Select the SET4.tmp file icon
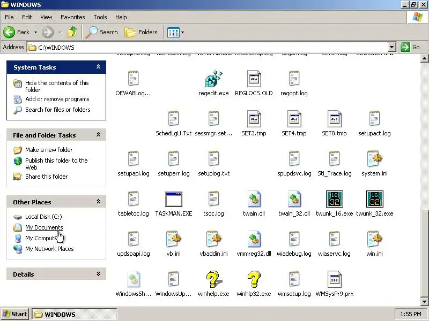 tap(294, 119)
